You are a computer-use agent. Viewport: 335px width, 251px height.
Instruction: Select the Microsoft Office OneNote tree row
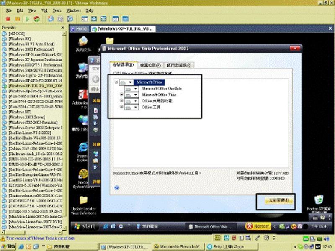162,89
